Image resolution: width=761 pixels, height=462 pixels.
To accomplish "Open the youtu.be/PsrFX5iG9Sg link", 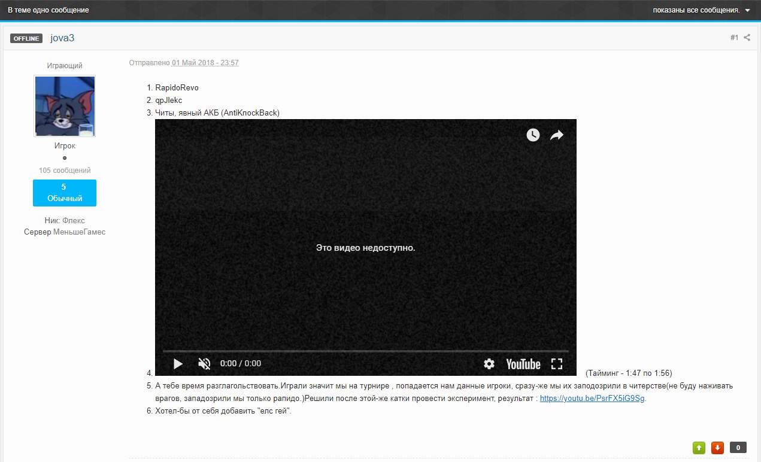I will point(592,399).
